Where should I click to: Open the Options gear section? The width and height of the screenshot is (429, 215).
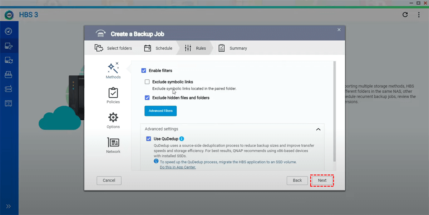(113, 121)
